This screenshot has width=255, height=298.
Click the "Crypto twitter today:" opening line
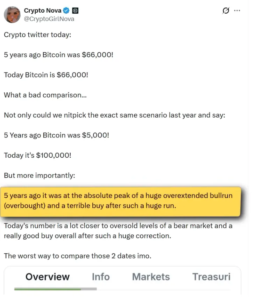37,35
